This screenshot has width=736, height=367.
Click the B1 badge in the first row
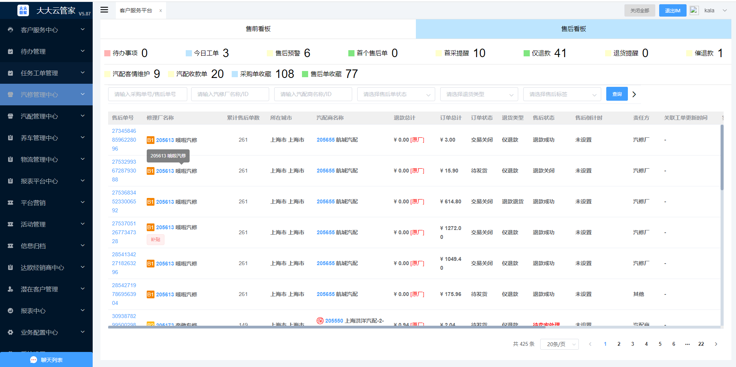click(x=151, y=140)
